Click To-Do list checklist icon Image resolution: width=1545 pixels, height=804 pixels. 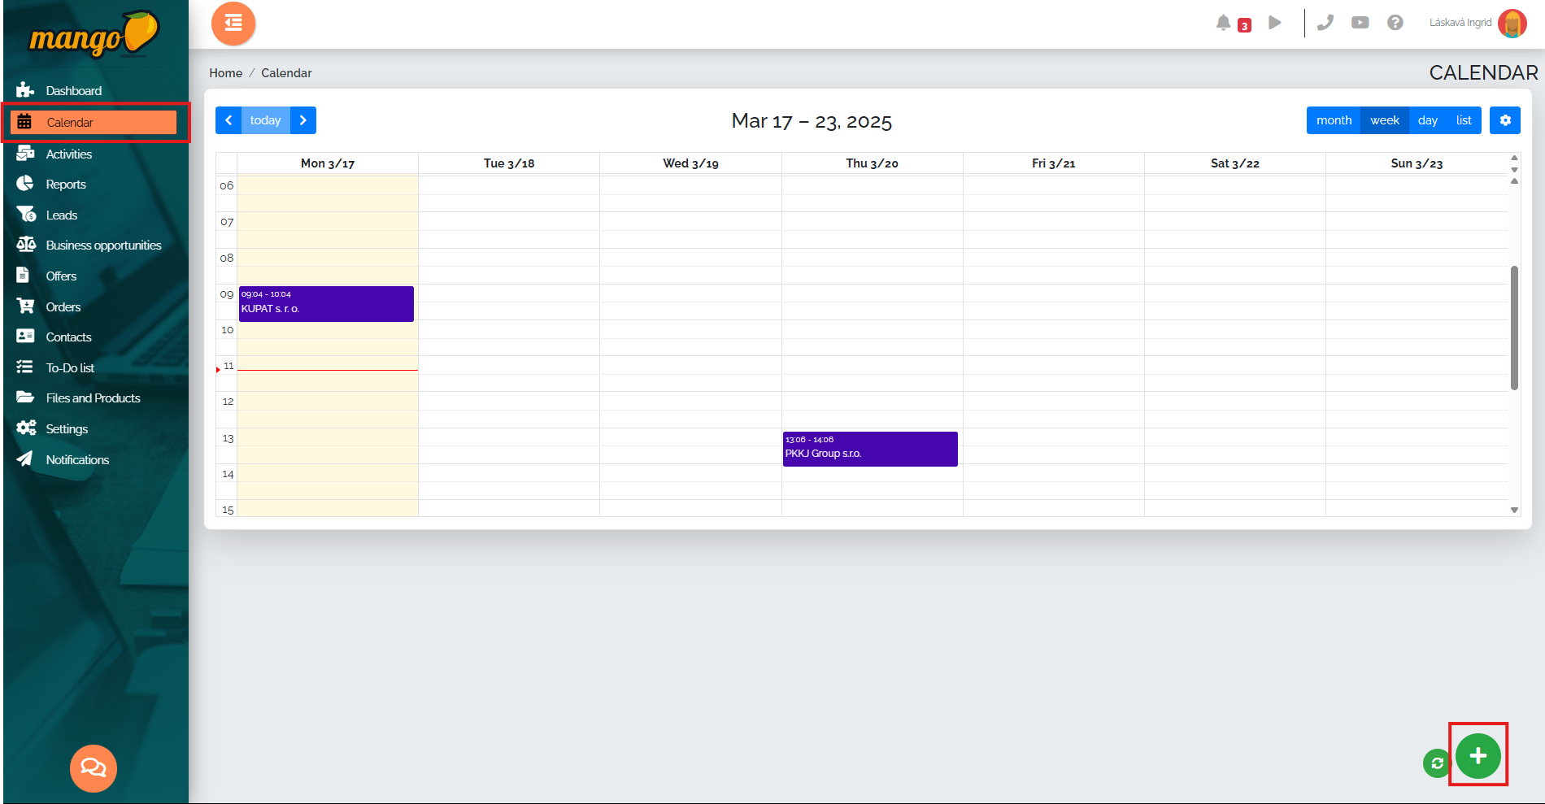(x=25, y=367)
